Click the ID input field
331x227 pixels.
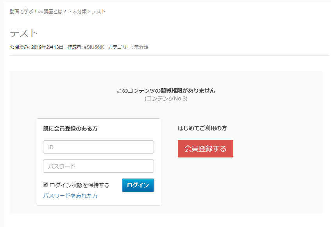(x=98, y=147)
